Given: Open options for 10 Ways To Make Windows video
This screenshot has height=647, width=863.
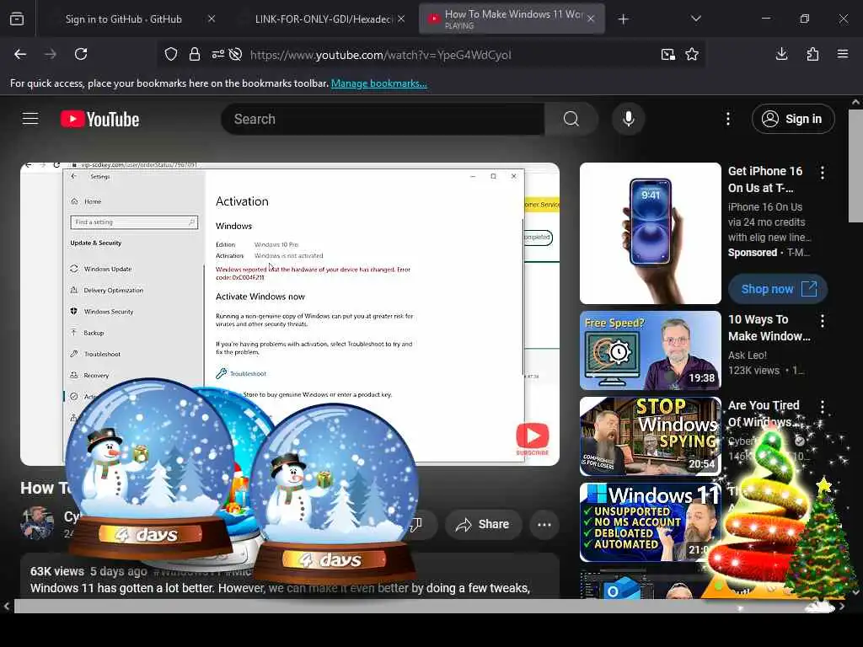Looking at the screenshot, I should click(x=823, y=321).
